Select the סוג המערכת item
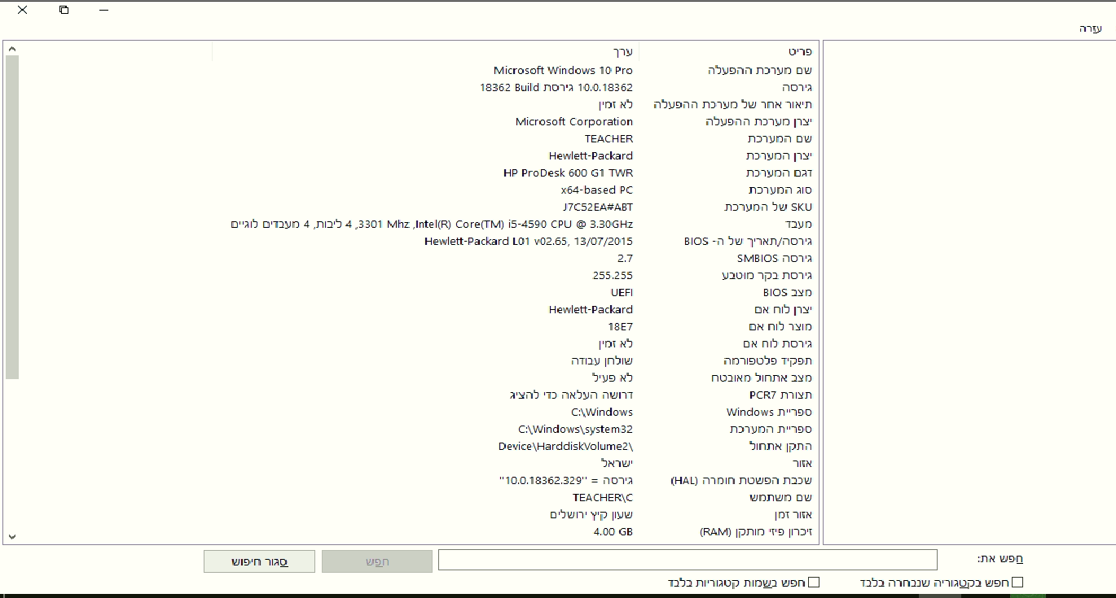Screen dimensions: 1116x598 (780, 190)
